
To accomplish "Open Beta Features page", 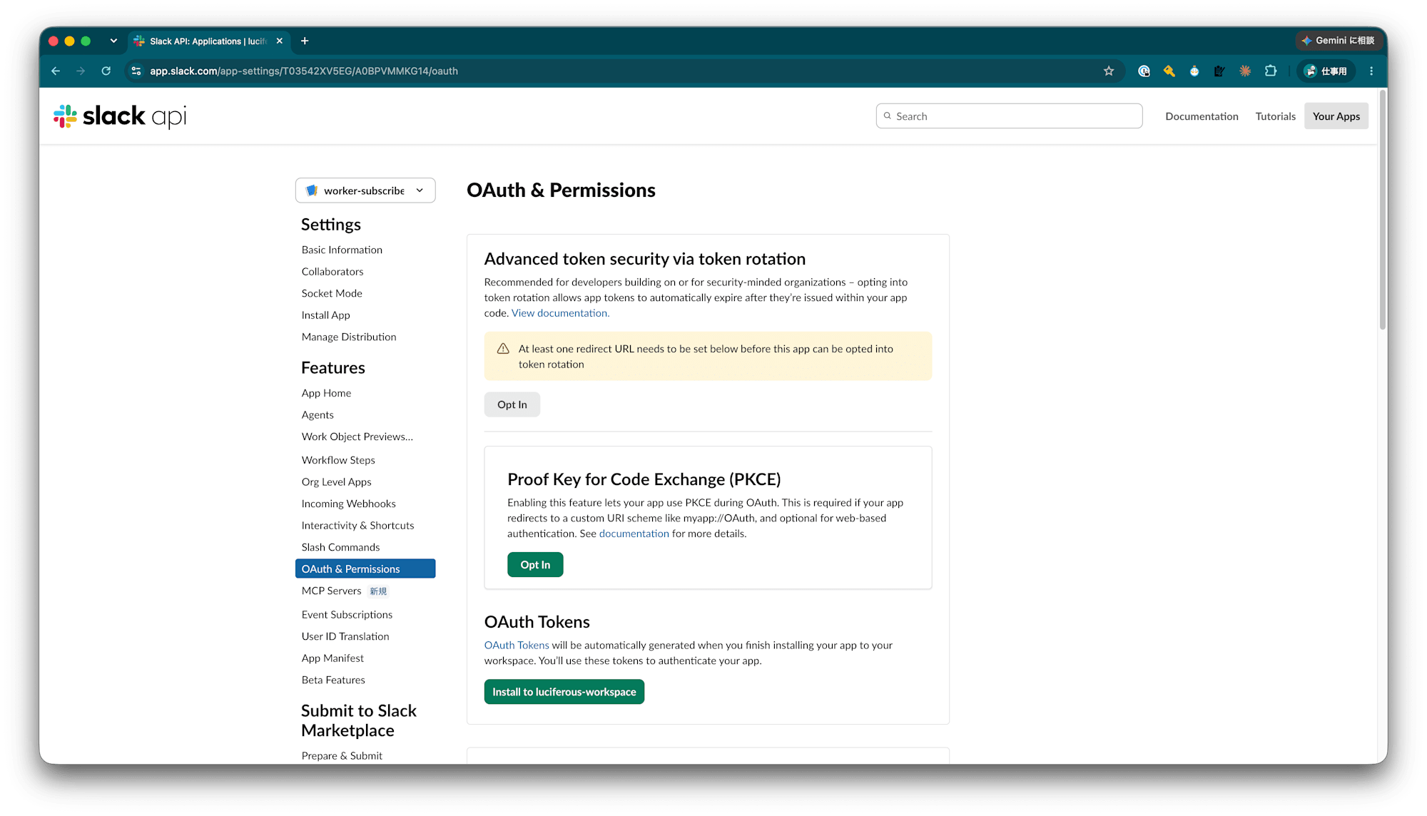I will click(333, 680).
